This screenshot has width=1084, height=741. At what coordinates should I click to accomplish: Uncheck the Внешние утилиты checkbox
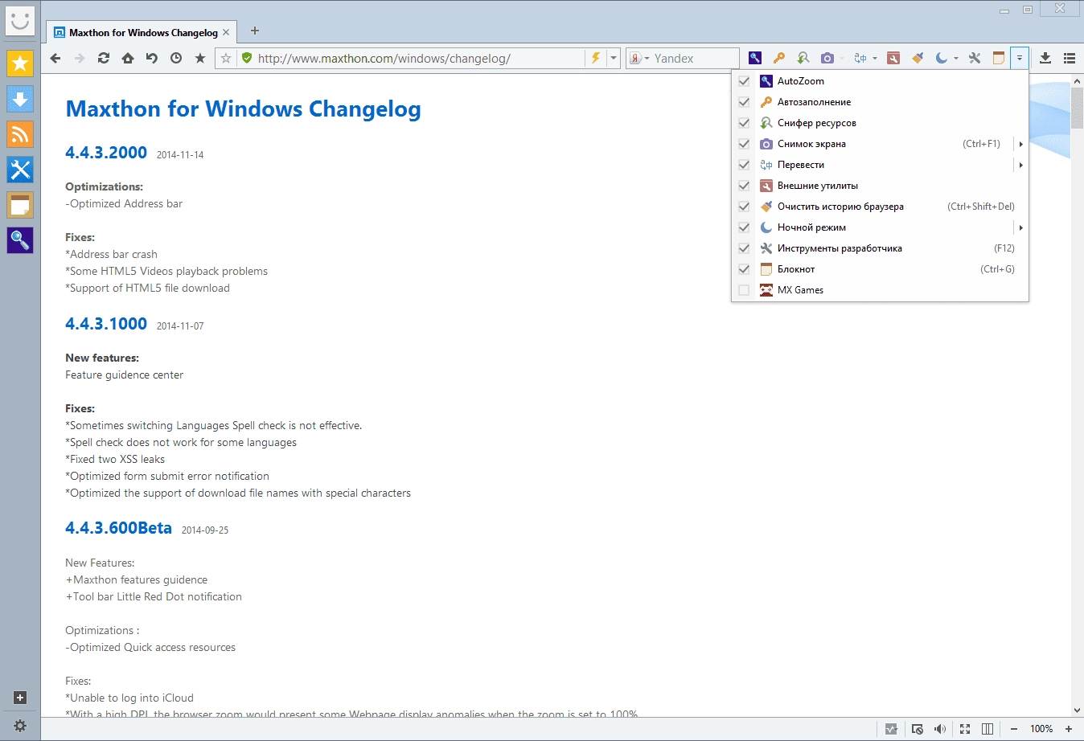click(x=744, y=186)
